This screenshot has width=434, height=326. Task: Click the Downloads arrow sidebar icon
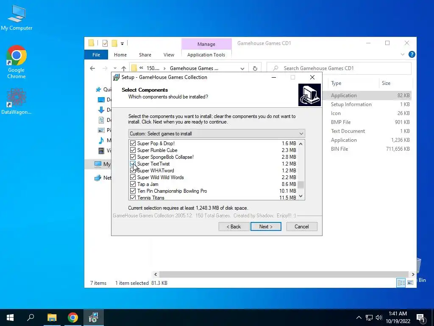pos(101,110)
